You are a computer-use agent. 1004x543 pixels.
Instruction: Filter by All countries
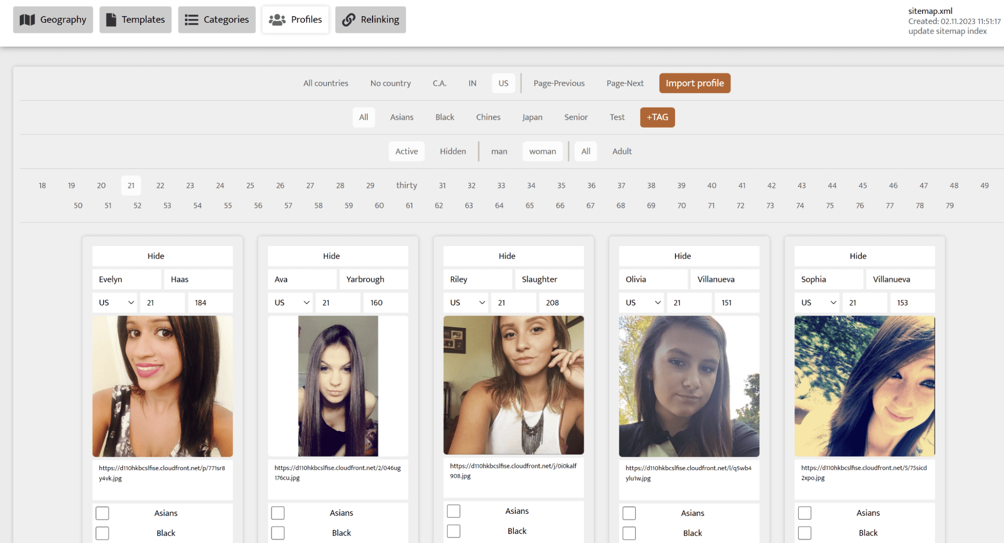click(x=325, y=83)
